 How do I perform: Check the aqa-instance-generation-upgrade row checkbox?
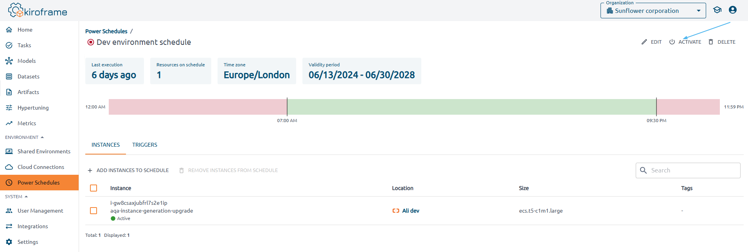[93, 211]
